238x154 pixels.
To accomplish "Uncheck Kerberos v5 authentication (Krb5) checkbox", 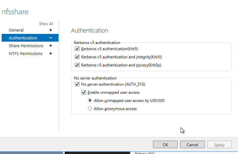I will pyautogui.click(x=77, y=49).
